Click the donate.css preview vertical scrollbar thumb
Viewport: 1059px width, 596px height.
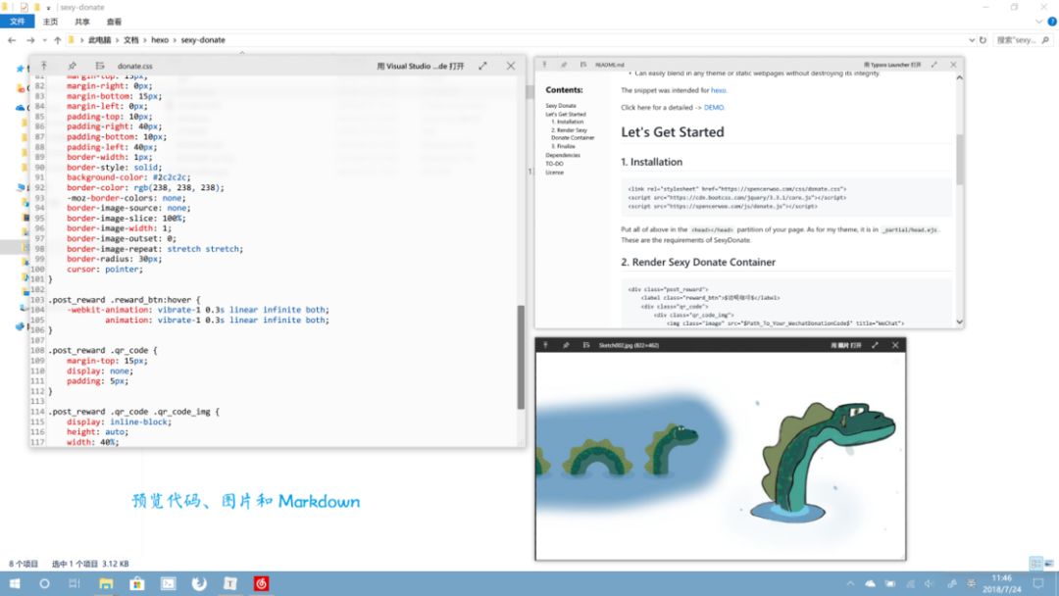pyautogui.click(x=521, y=357)
